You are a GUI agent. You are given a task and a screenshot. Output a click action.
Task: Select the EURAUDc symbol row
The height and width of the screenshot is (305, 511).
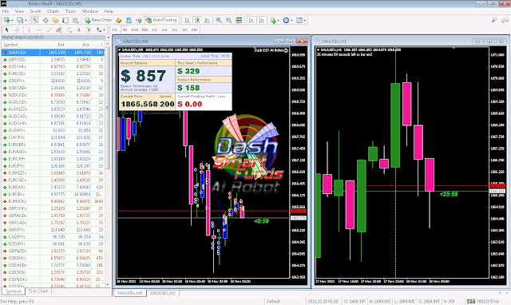pyautogui.click(x=53, y=152)
